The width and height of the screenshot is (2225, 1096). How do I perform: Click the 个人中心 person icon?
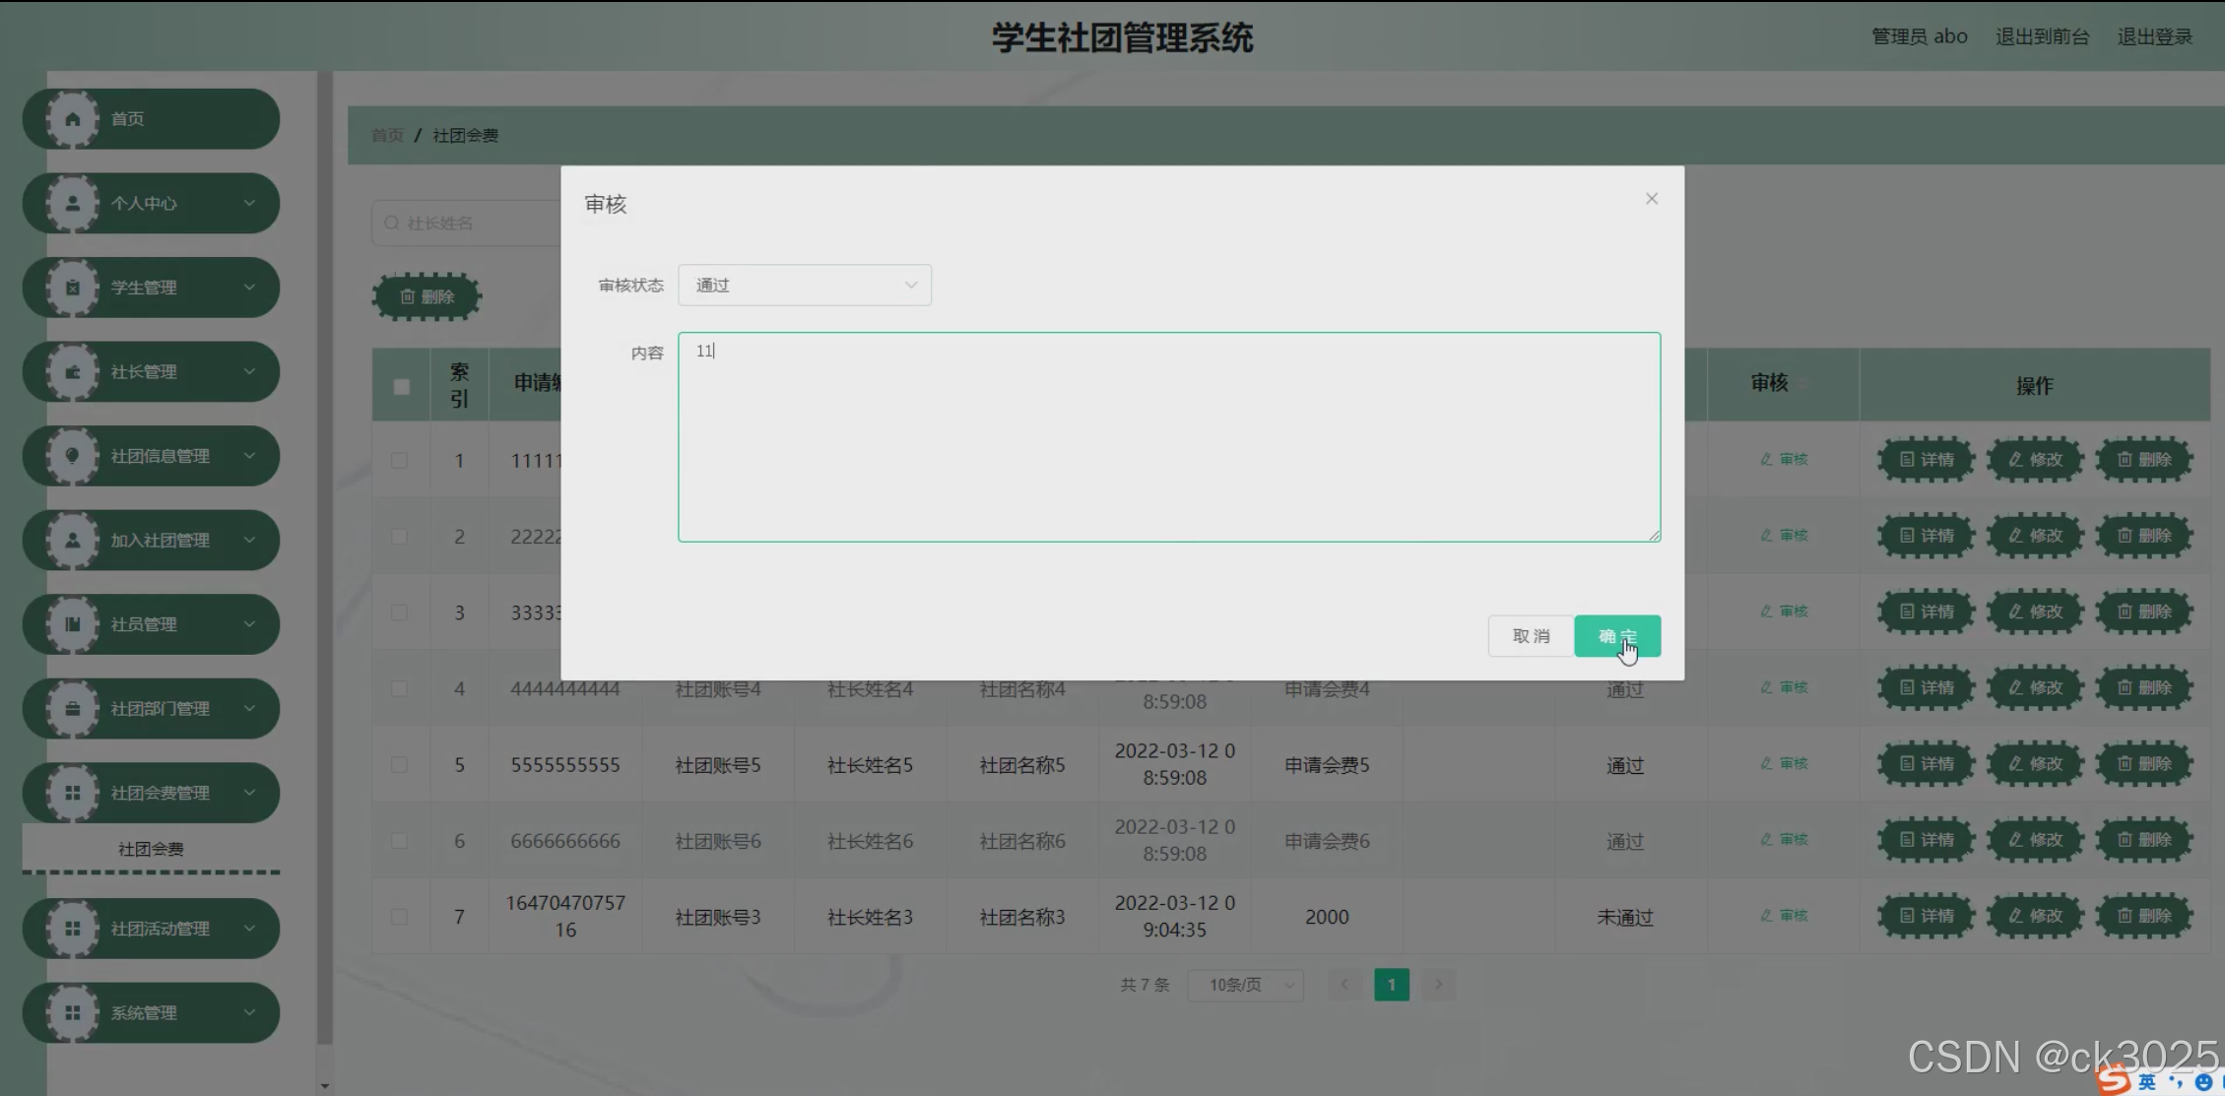point(73,204)
